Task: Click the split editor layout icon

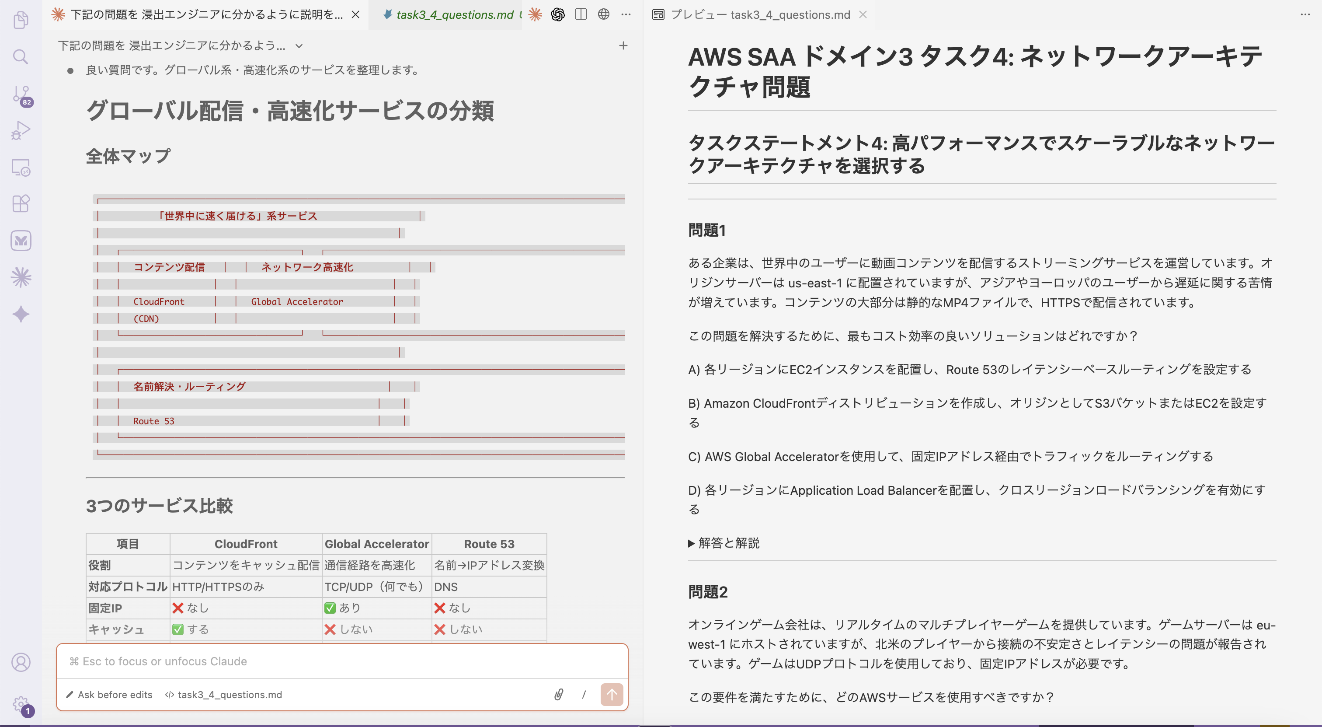Action: [x=581, y=15]
